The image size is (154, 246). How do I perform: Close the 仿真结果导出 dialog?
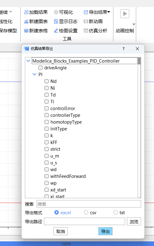[x=137, y=49]
